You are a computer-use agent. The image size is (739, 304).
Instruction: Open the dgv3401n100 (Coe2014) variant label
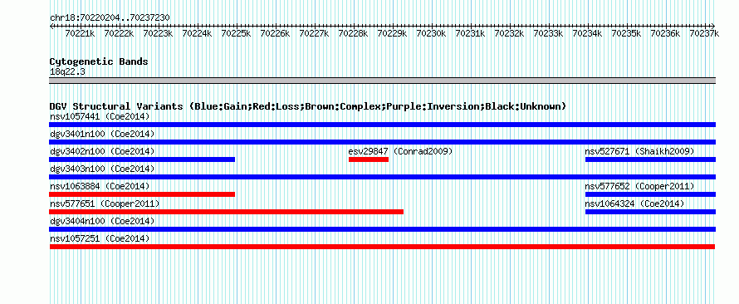pyautogui.click(x=102, y=134)
